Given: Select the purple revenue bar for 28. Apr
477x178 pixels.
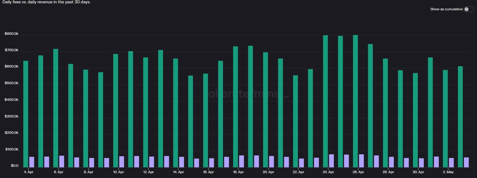Looking at the screenshot, I should pos(391,162).
